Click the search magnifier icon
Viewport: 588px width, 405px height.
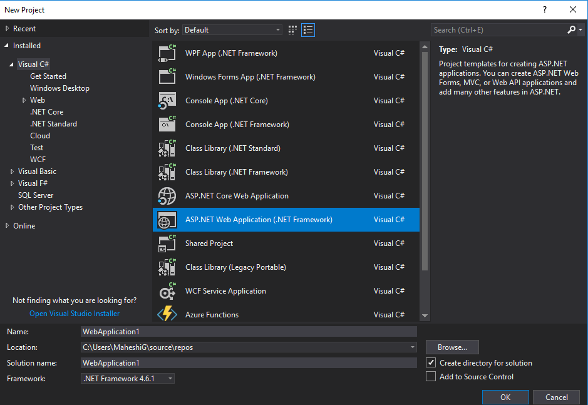pos(571,29)
